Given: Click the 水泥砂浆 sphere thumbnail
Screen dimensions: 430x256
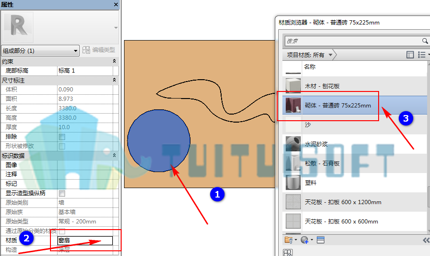Looking at the screenshot, I should (x=293, y=144).
